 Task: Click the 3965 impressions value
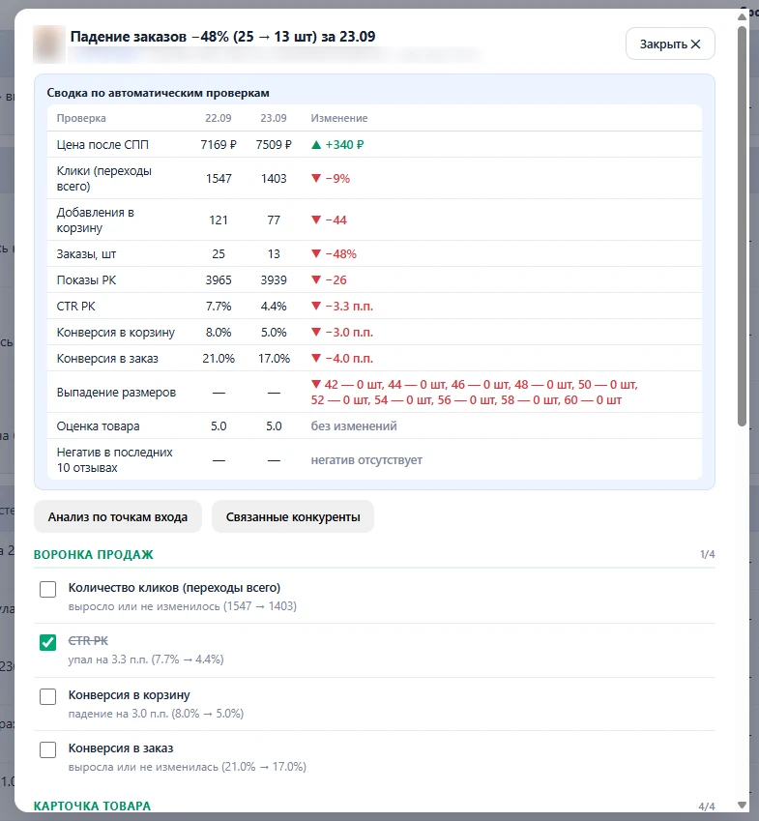[x=219, y=280]
